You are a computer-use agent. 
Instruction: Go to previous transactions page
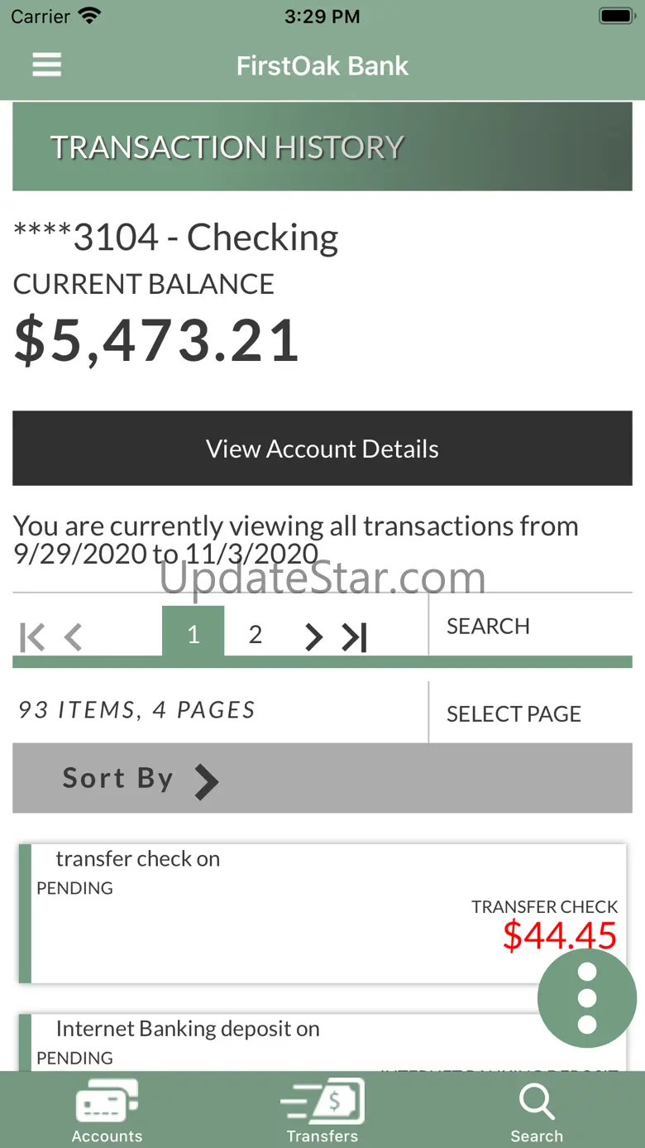(74, 637)
